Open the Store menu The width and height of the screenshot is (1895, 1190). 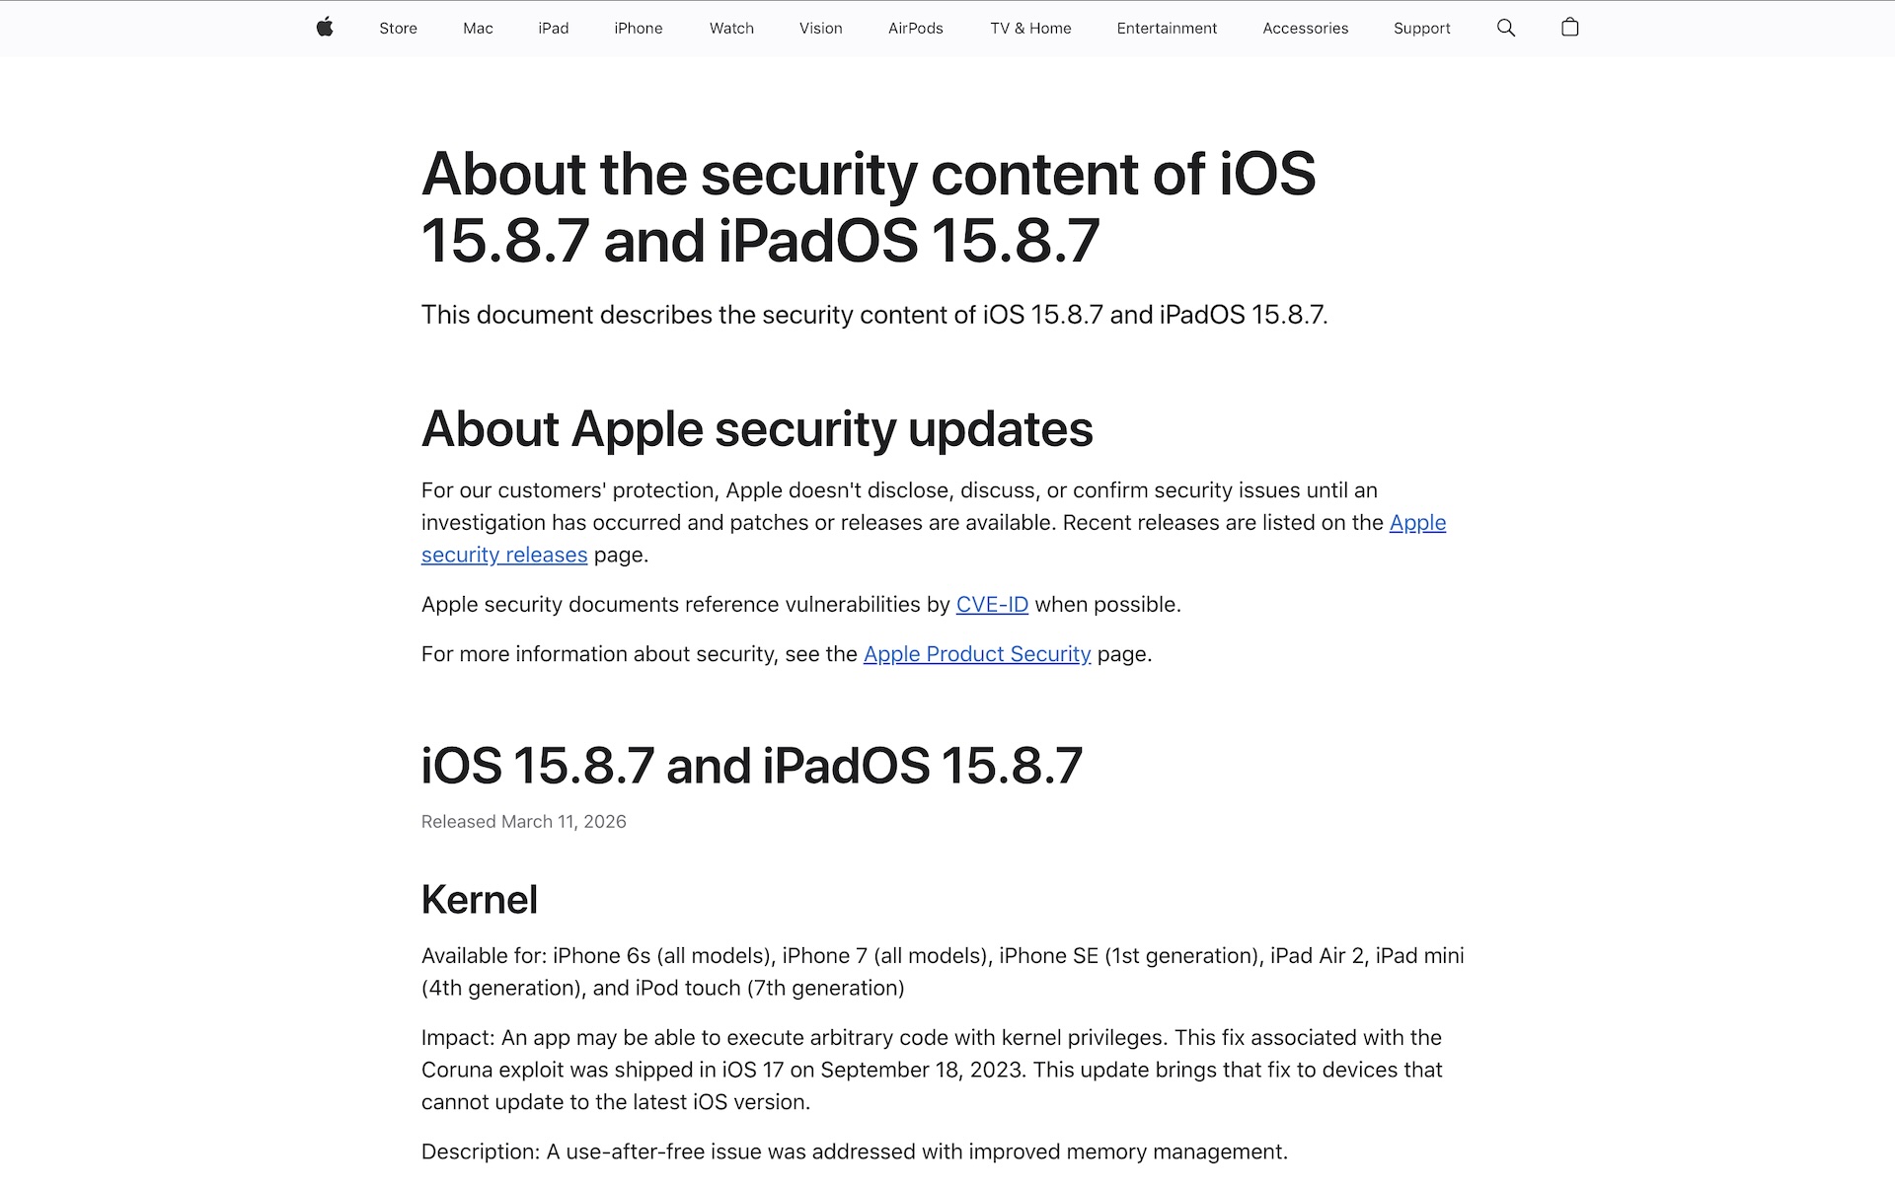[398, 28]
